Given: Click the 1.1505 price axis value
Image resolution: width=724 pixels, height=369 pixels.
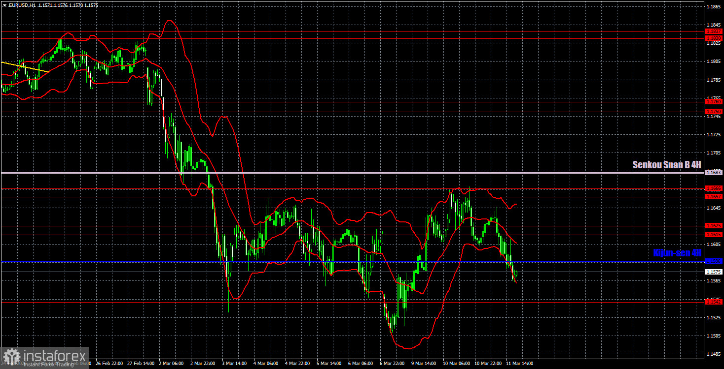Looking at the screenshot, I should click(714, 336).
